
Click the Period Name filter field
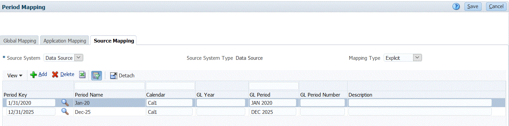(109, 86)
